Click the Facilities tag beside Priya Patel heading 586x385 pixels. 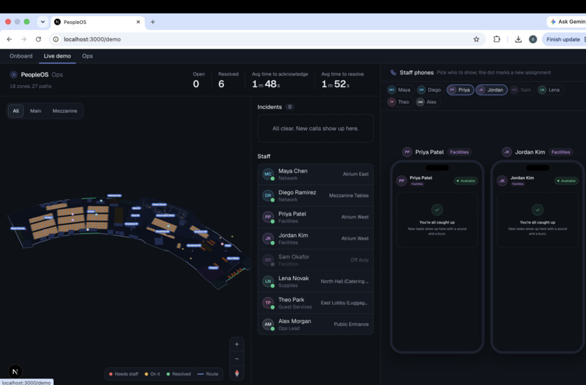point(459,152)
